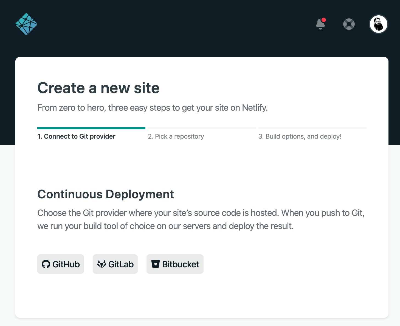Open the lifebuoy help icon
This screenshot has width=400, height=326.
349,24
